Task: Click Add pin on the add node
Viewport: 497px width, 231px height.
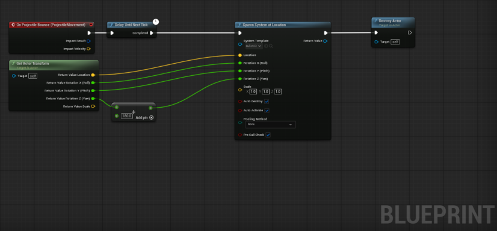Action: pos(144,117)
